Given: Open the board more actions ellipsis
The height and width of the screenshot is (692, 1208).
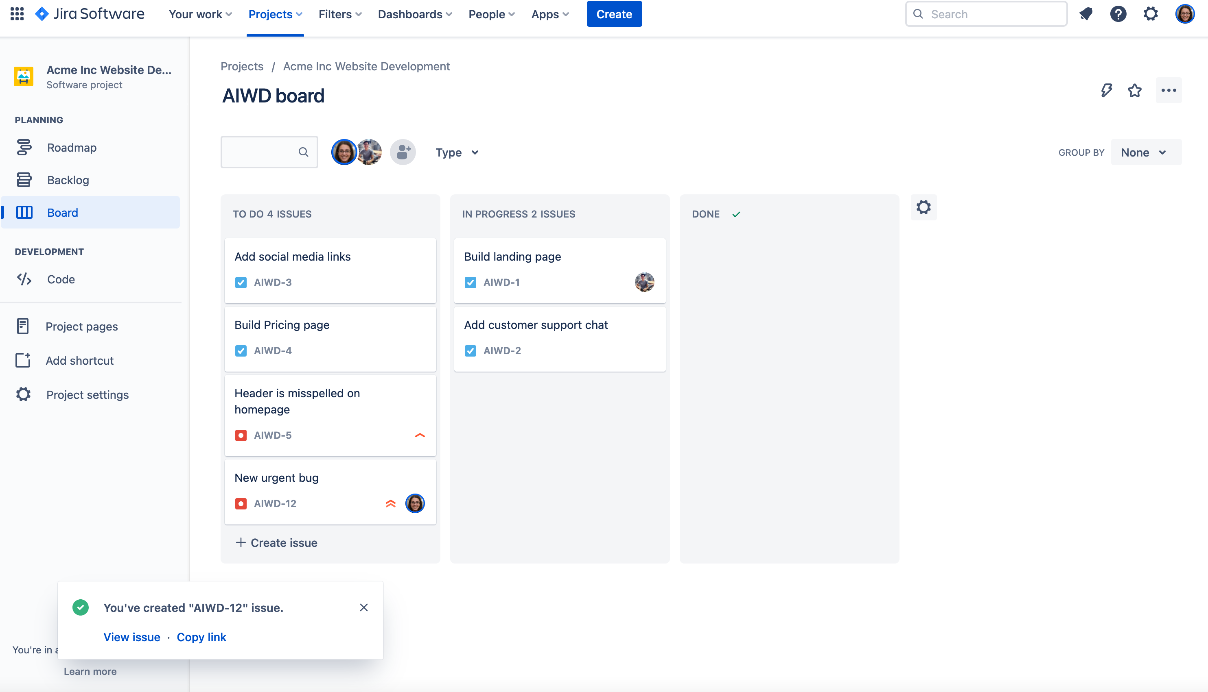Looking at the screenshot, I should [x=1169, y=90].
